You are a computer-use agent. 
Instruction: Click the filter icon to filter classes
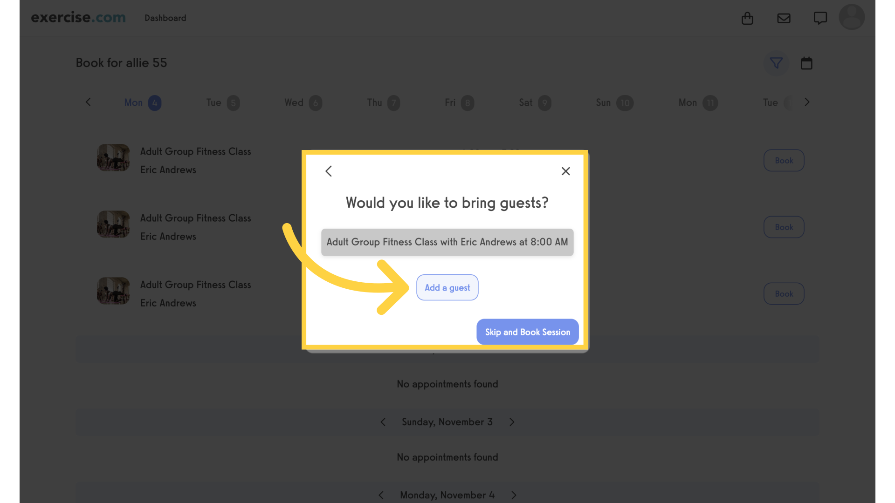776,63
